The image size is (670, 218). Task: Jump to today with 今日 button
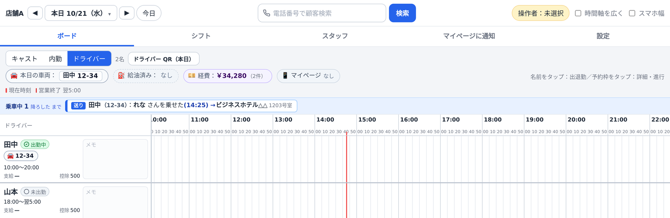coord(149,13)
